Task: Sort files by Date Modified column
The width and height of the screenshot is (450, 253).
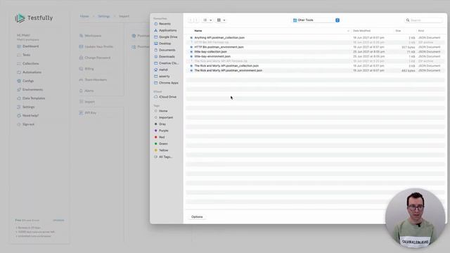Action: (x=361, y=31)
